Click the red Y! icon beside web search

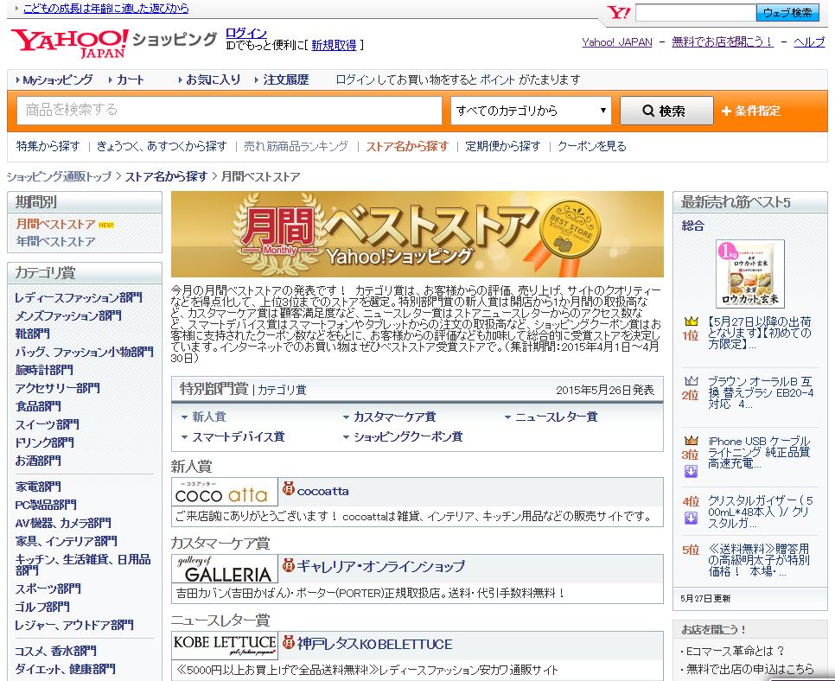pos(618,13)
